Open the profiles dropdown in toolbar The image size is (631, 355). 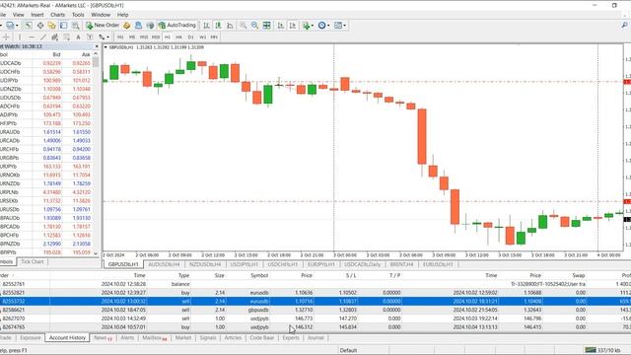(x=11, y=26)
